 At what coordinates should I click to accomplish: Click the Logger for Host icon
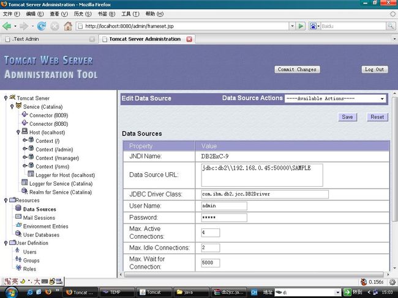pyautogui.click(x=31, y=174)
